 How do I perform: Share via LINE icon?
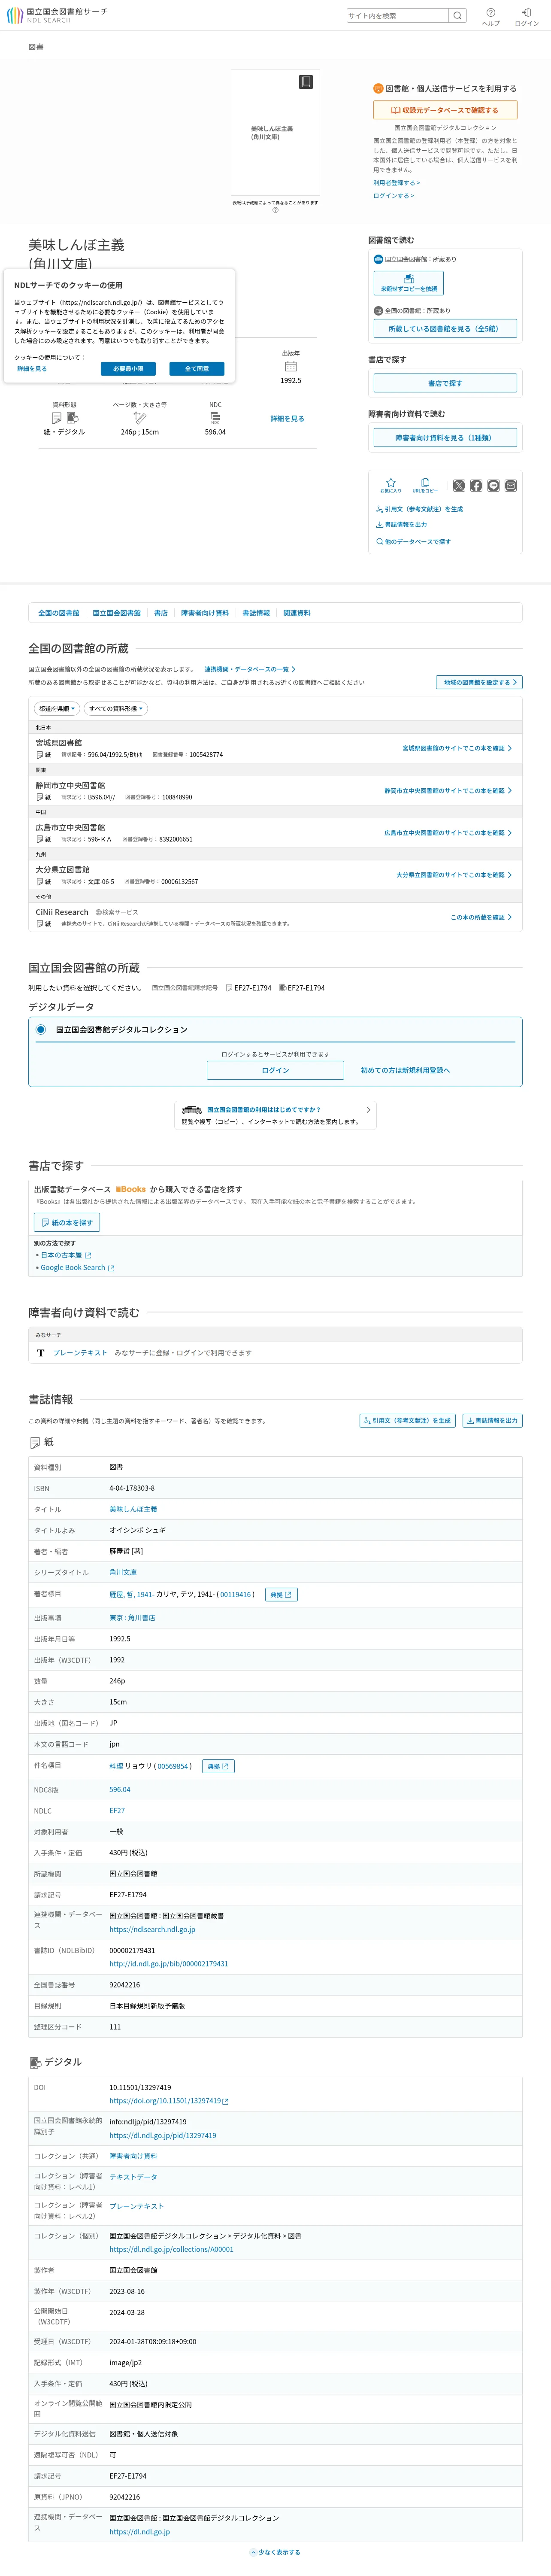pos(493,485)
